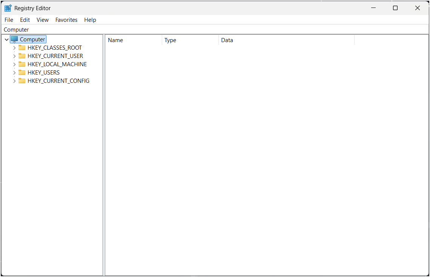Collapse the Computer tree node
Viewport: 430px width, 277px height.
[6, 40]
